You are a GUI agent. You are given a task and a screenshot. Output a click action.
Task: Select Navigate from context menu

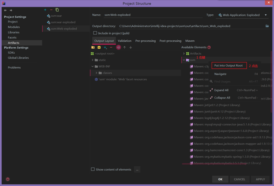(235, 74)
